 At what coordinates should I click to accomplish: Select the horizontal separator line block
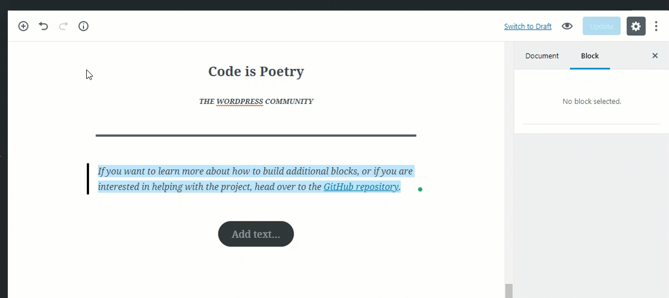coord(256,135)
